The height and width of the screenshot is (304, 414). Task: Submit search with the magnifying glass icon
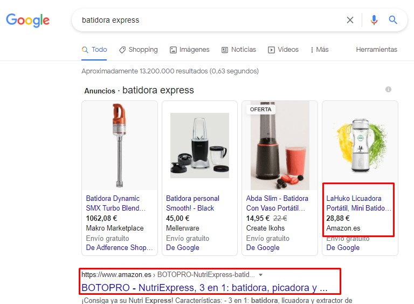coord(393,20)
